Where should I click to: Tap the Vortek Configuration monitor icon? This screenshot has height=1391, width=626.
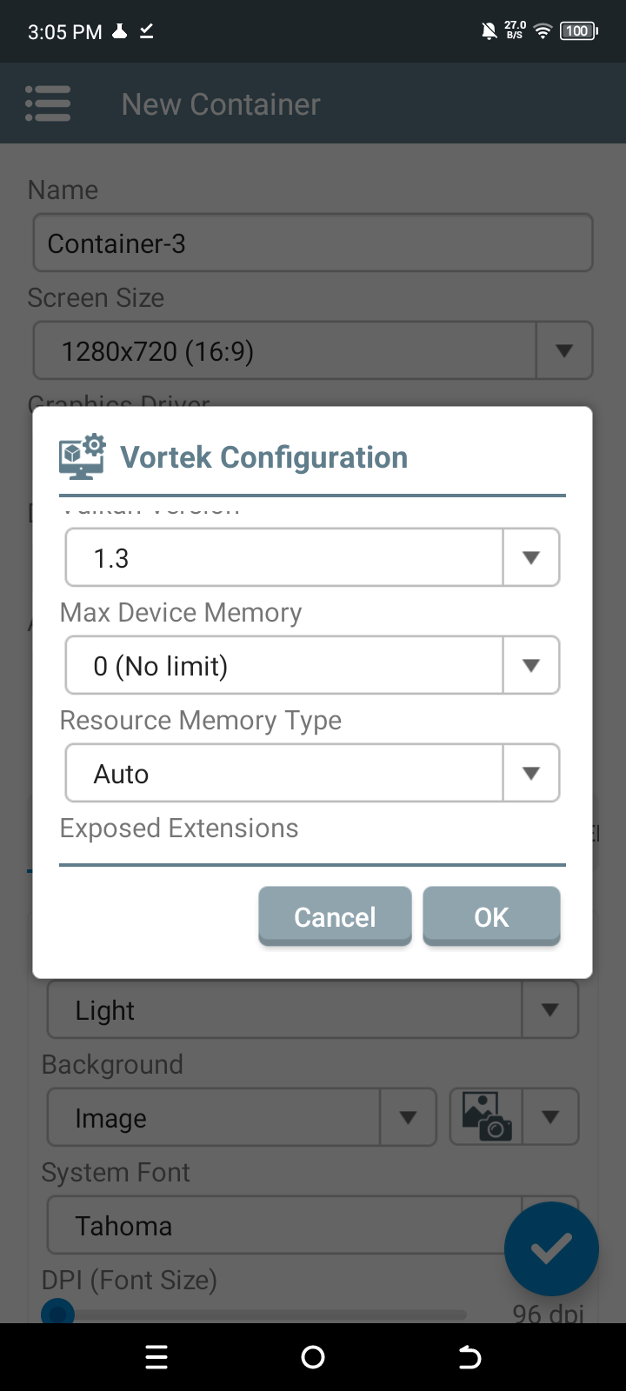pyautogui.click(x=83, y=456)
